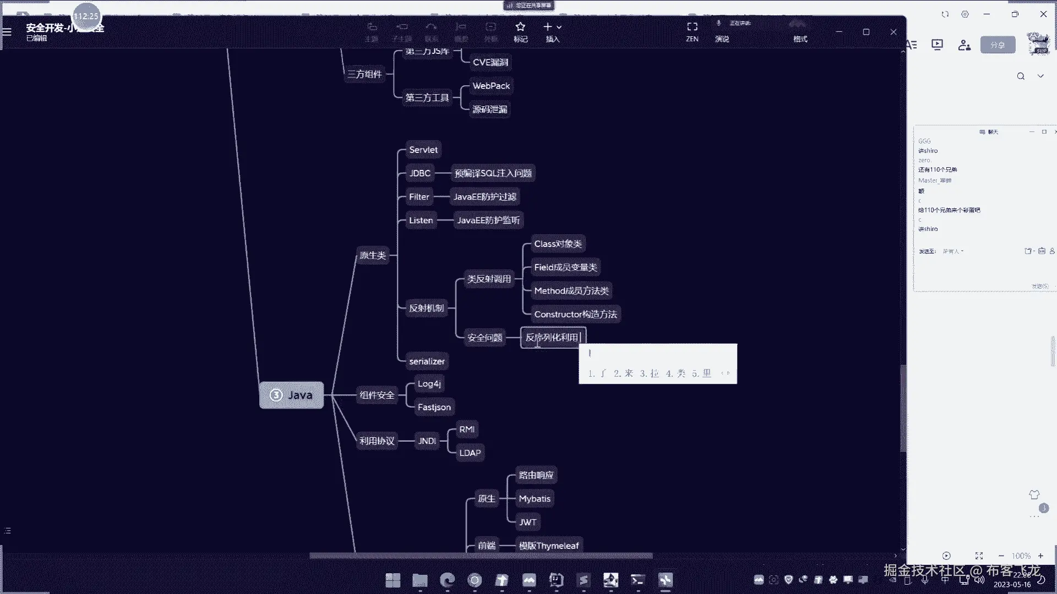1057x594 pixels.
Task: Click the 标记 star marker icon
Action: 520,27
